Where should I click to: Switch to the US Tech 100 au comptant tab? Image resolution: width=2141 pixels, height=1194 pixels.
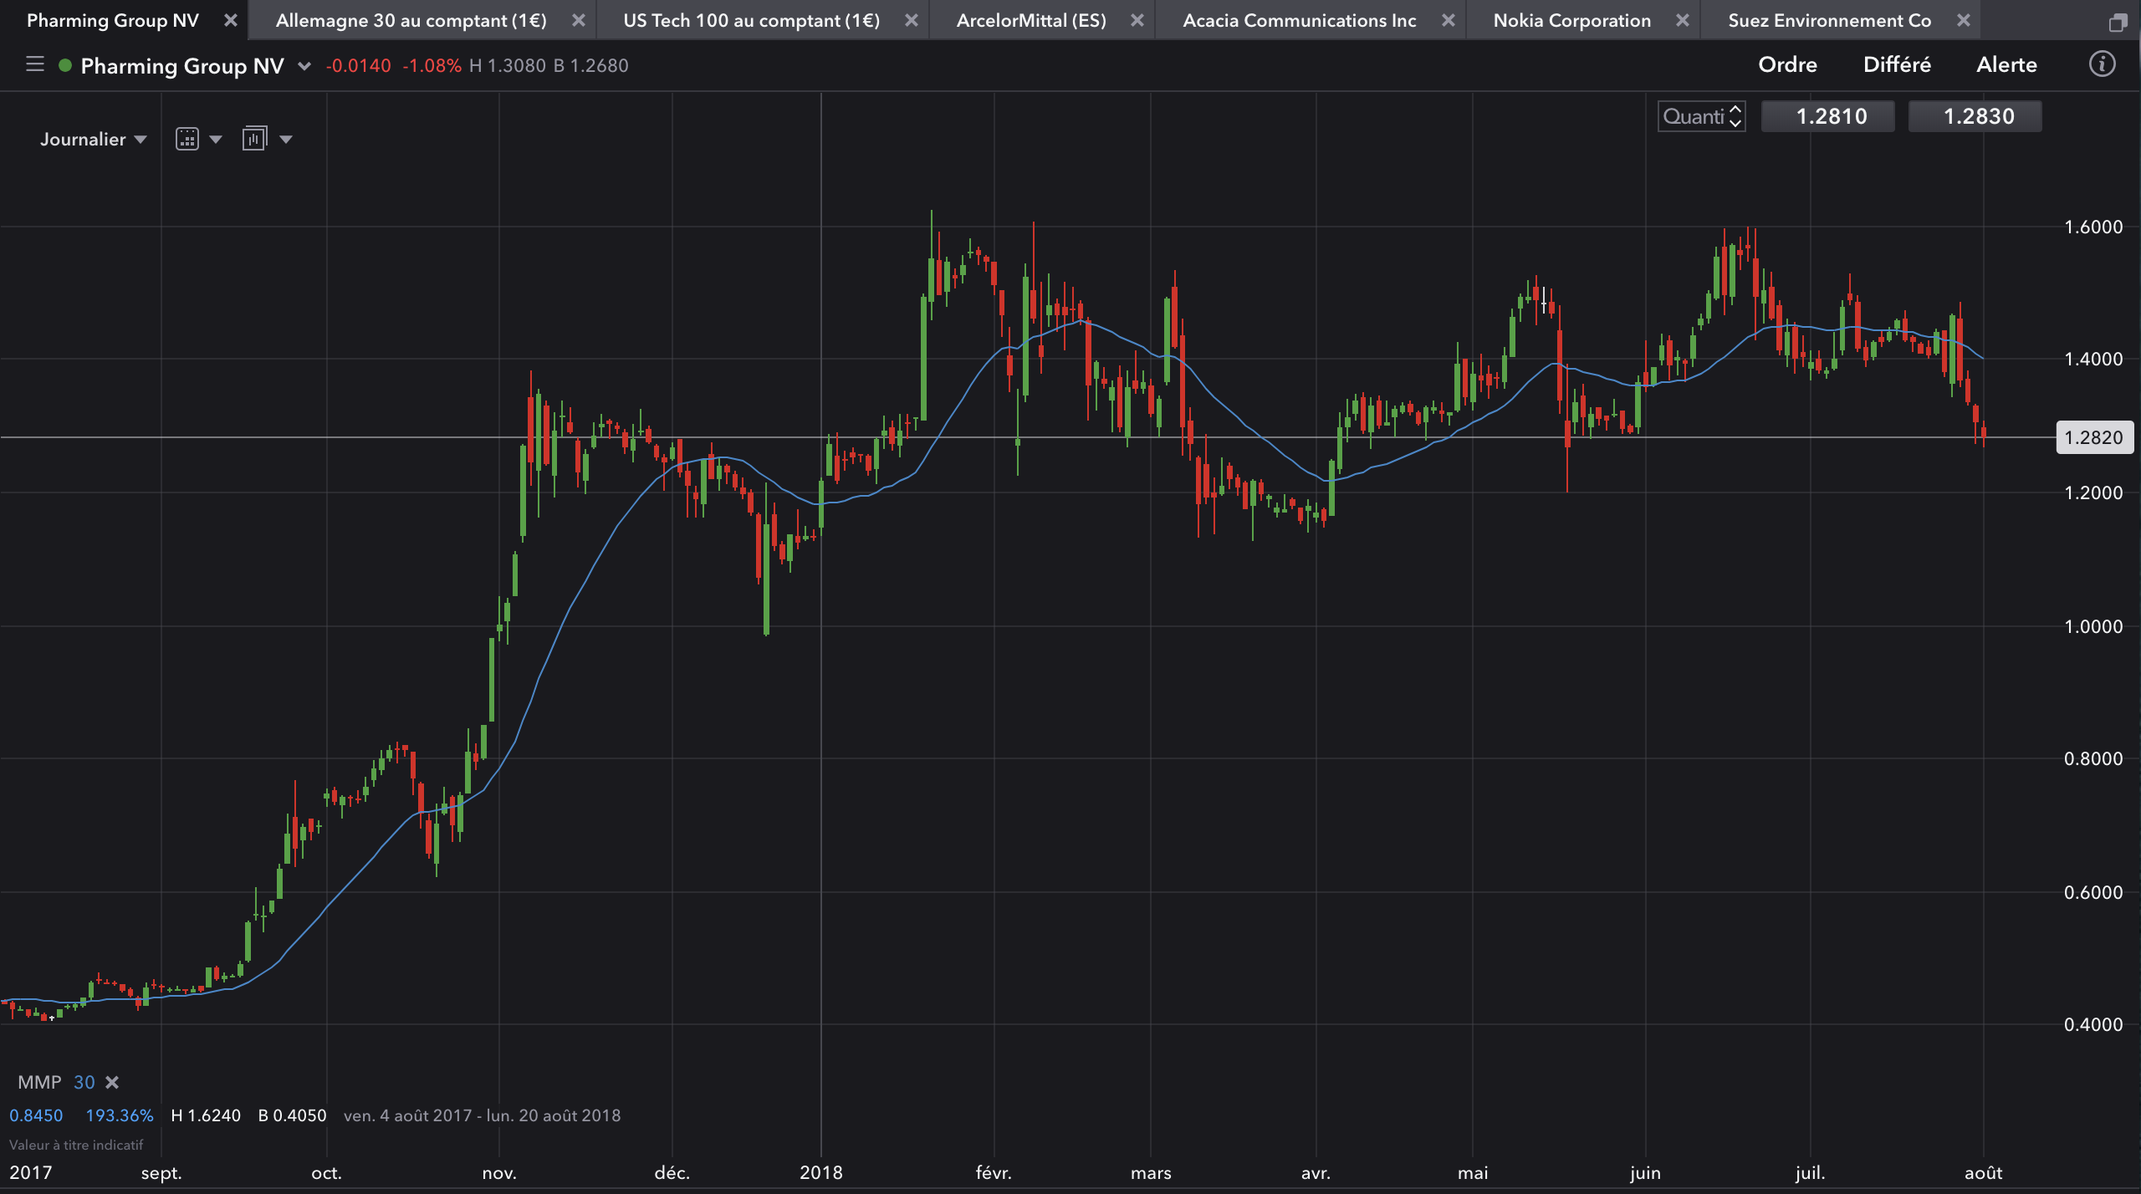(x=750, y=20)
